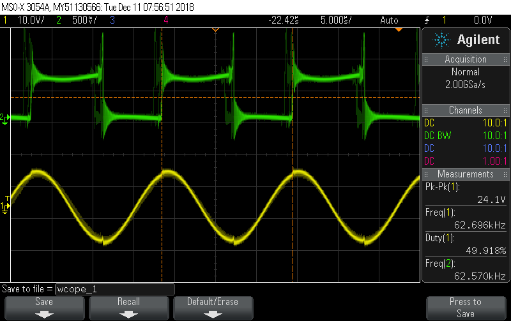Click the Measurements header right grip dots
This screenshot has height=321, width=511.
coord(505,174)
